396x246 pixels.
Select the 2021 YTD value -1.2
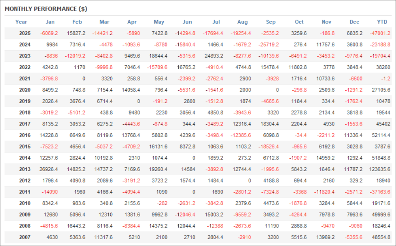coord(385,79)
